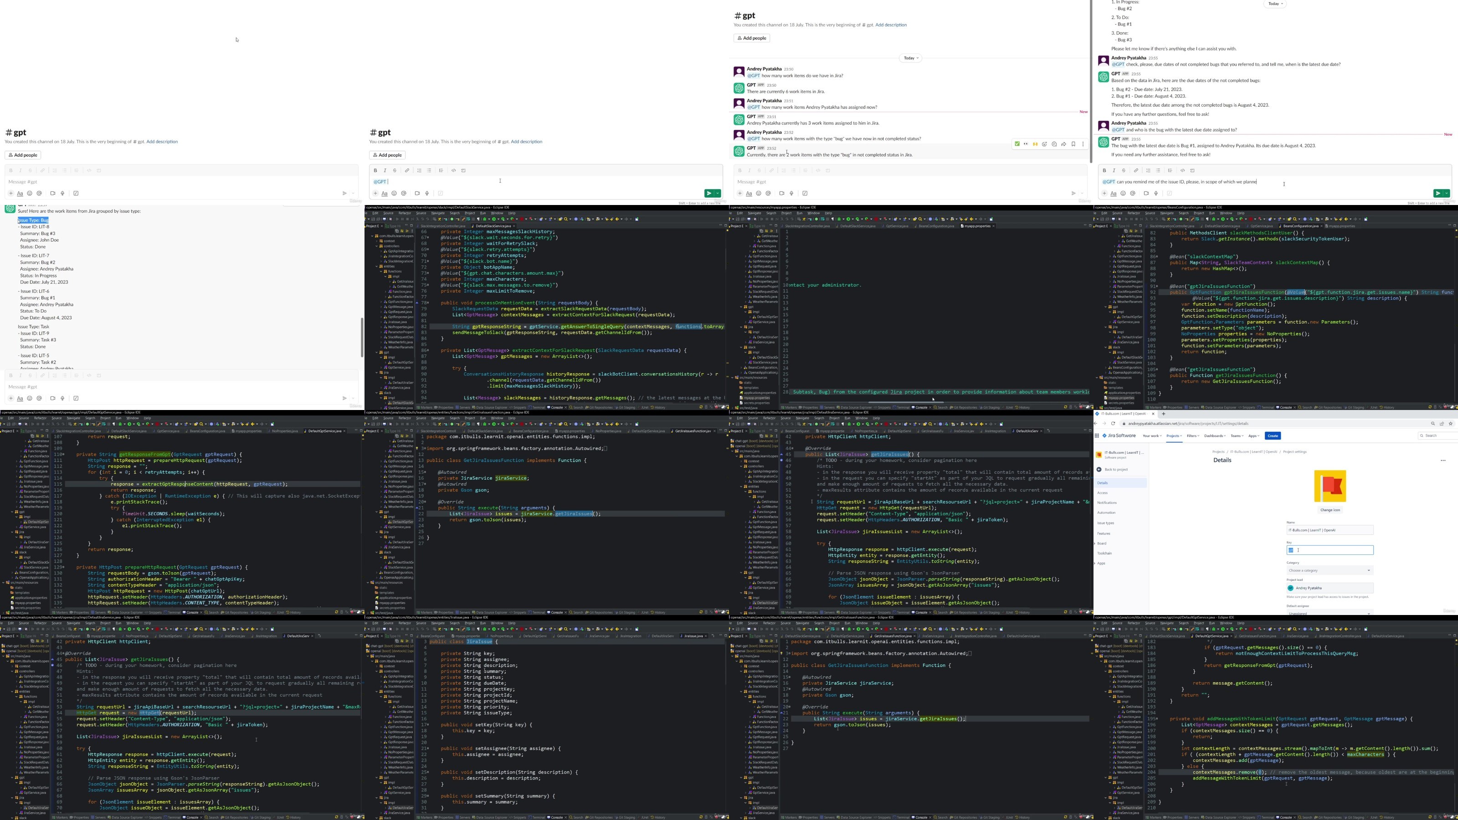Select Automation in the Jira project settings sidebar

(x=1106, y=512)
